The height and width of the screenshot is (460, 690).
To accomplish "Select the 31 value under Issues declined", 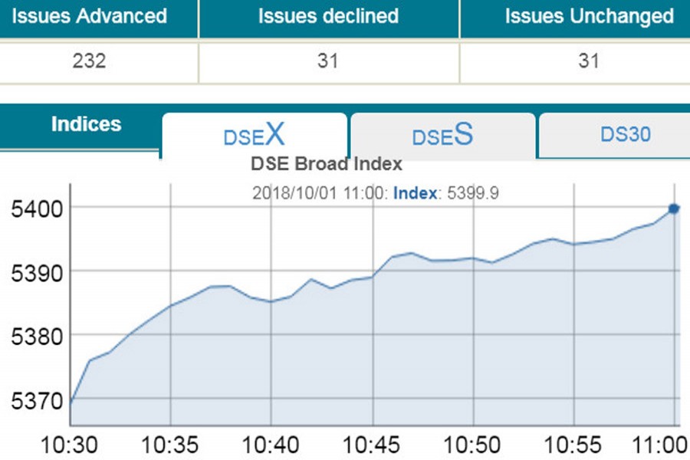I will coord(328,61).
